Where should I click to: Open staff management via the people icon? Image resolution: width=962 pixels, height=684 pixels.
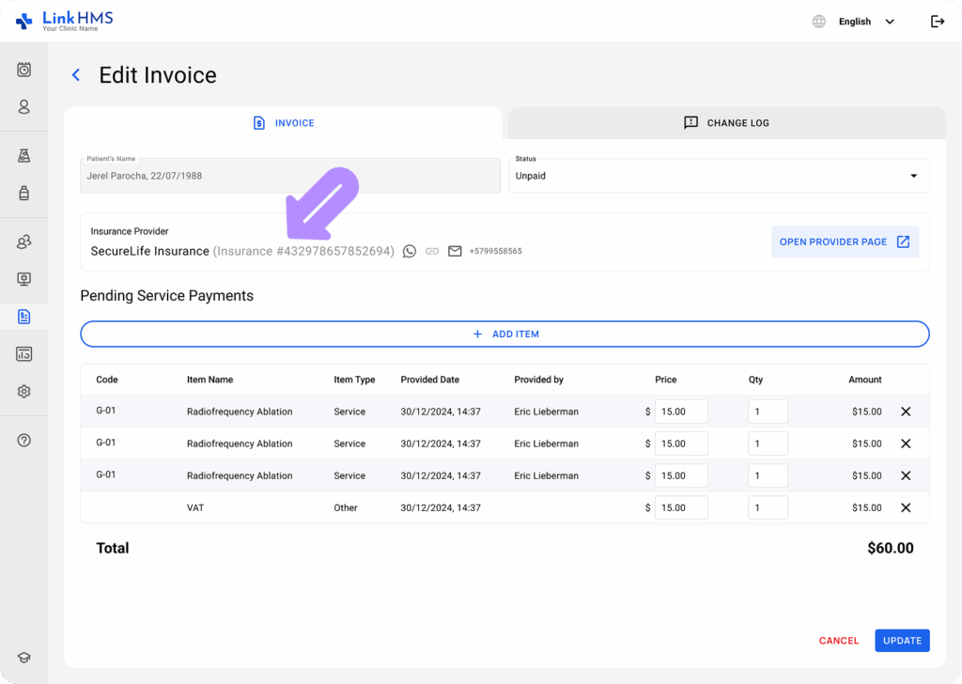(23, 241)
